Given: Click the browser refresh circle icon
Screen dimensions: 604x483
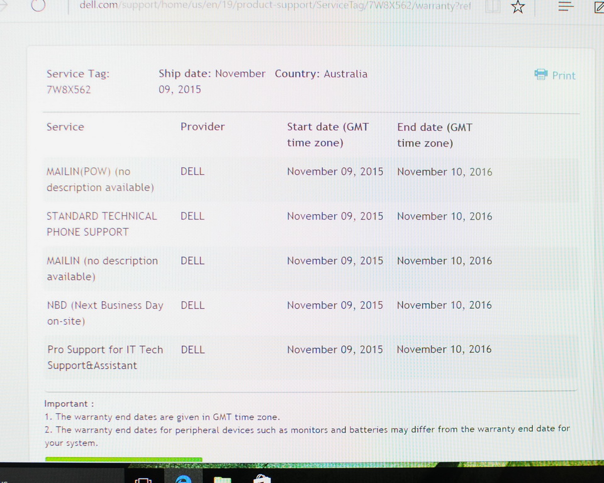Looking at the screenshot, I should coord(38,5).
